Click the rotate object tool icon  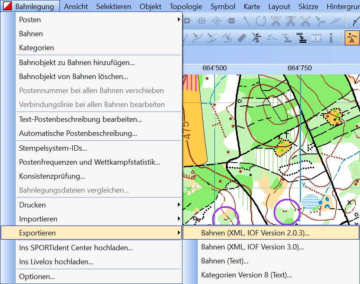(261, 21)
